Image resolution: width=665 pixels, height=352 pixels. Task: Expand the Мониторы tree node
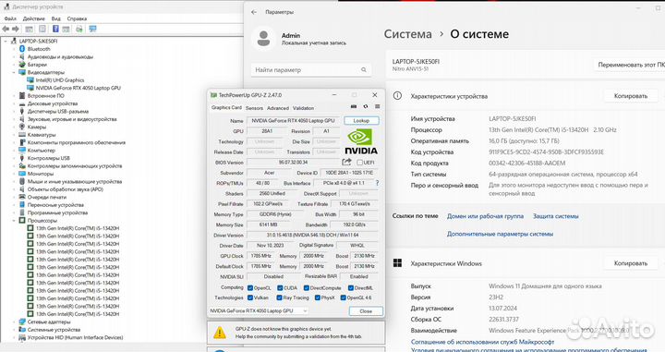coord(14,174)
